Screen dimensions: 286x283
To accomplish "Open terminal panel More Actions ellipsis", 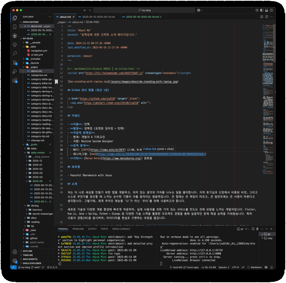I will (x=262, y=229).
